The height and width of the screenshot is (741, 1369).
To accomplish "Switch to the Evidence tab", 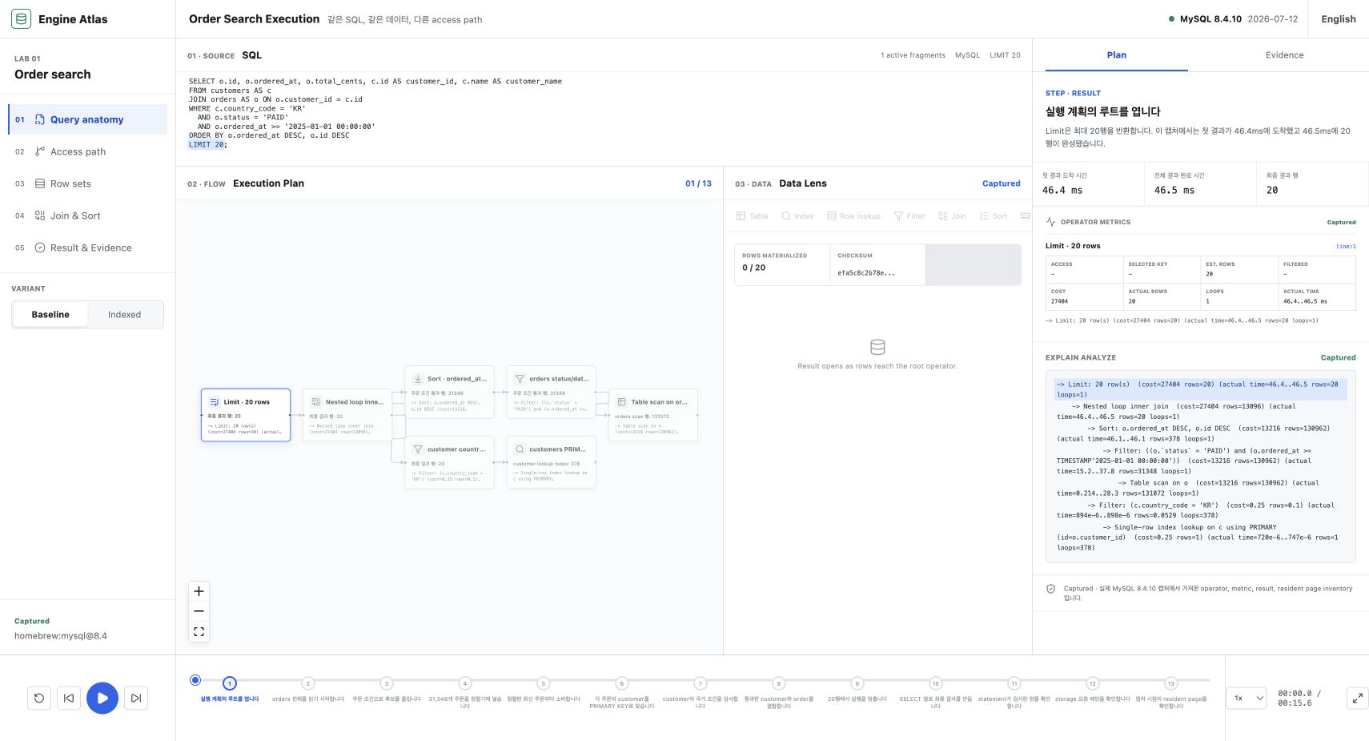I will click(x=1284, y=55).
